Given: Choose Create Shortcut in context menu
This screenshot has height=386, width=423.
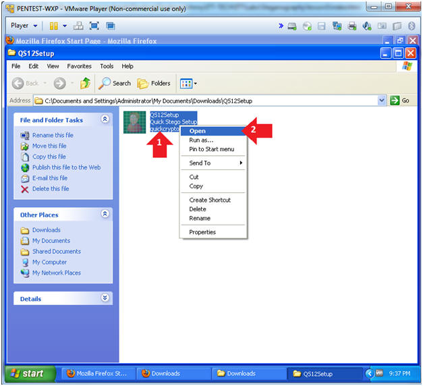Looking at the screenshot, I should (x=213, y=200).
